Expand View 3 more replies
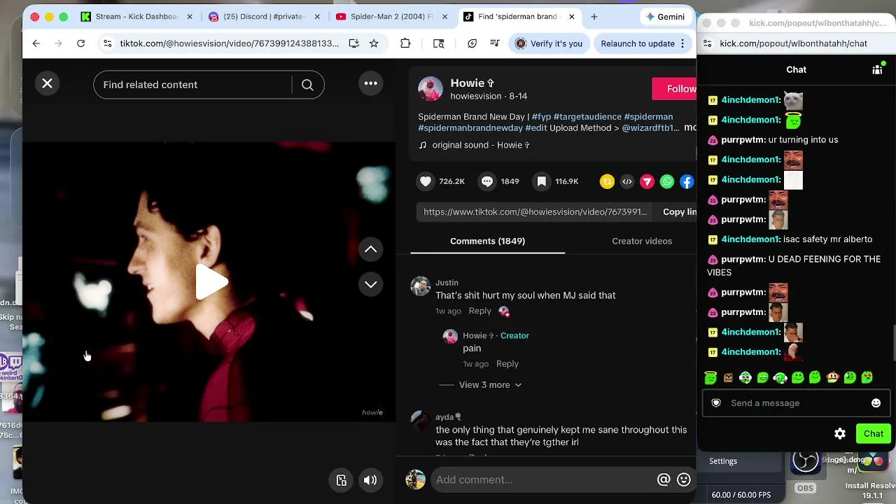Screen dimensions: 896x504 coord(490,385)
